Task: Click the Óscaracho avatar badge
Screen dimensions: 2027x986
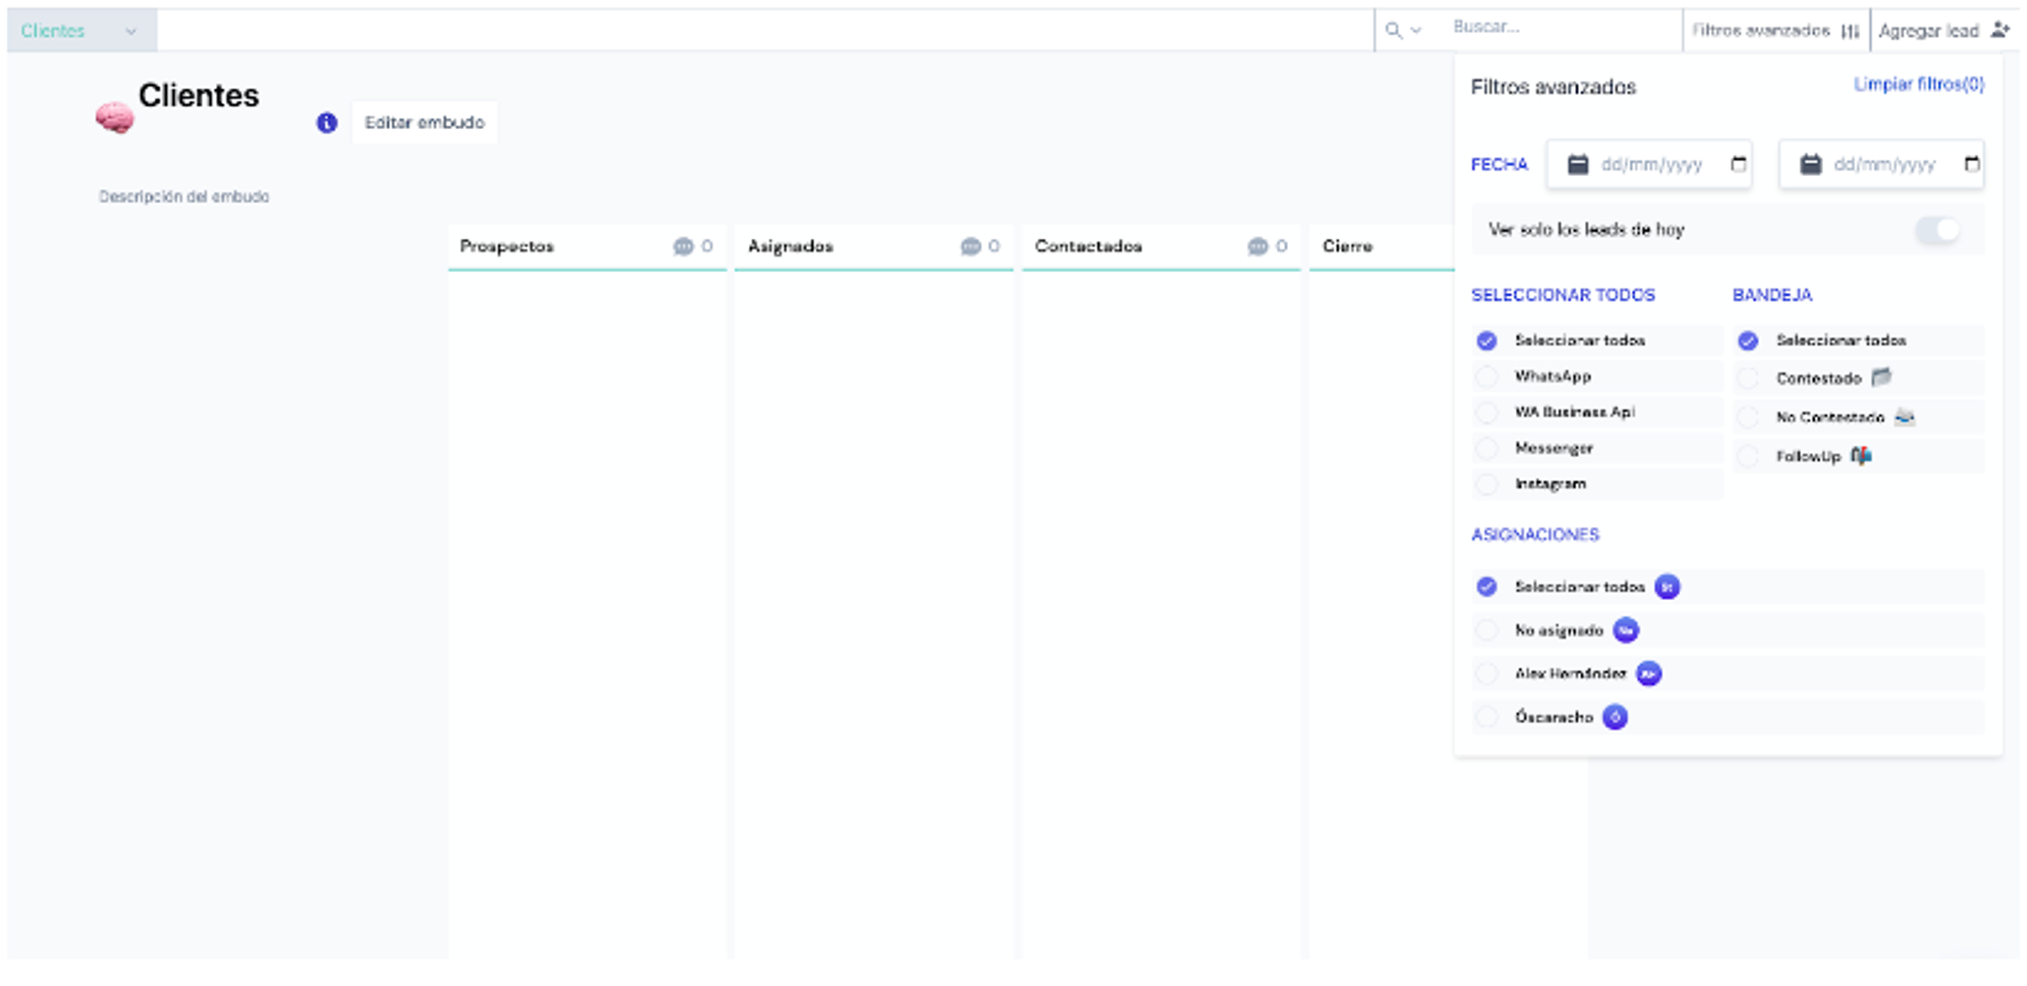Action: 1615,717
